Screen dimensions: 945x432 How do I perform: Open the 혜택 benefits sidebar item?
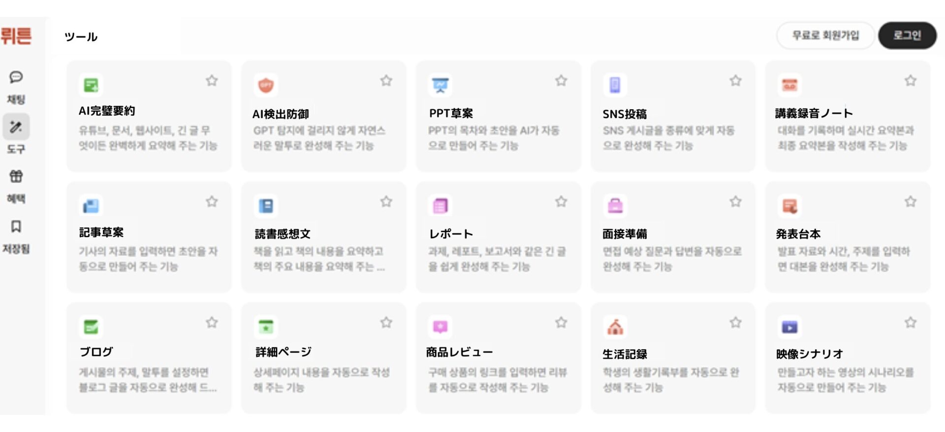point(16,185)
